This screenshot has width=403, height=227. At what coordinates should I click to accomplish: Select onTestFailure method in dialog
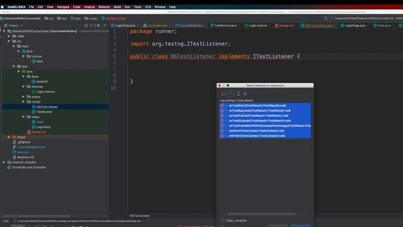click(265, 115)
